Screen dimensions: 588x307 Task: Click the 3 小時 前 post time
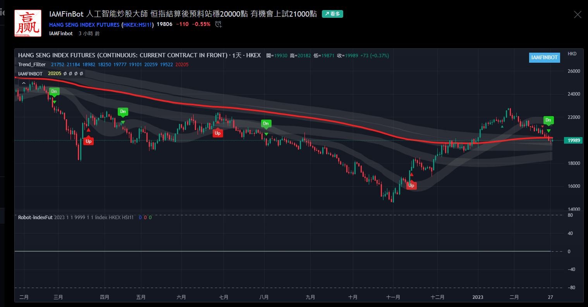[x=89, y=34]
